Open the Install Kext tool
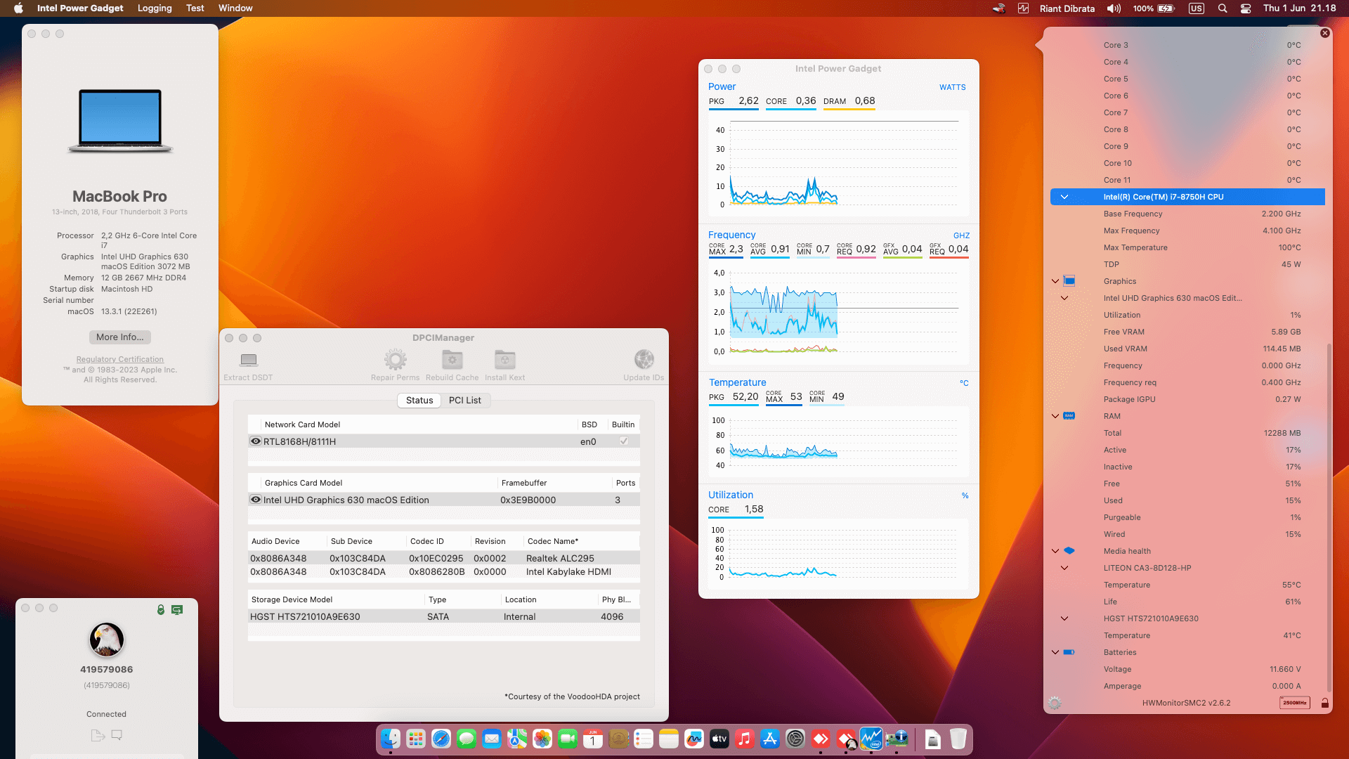Screen dimensions: 1349x759 pos(505,361)
